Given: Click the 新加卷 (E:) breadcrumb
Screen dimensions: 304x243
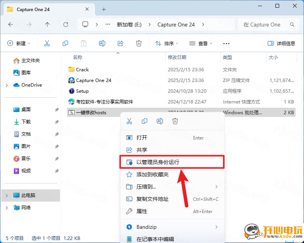Looking at the screenshot, I should pos(129,25).
